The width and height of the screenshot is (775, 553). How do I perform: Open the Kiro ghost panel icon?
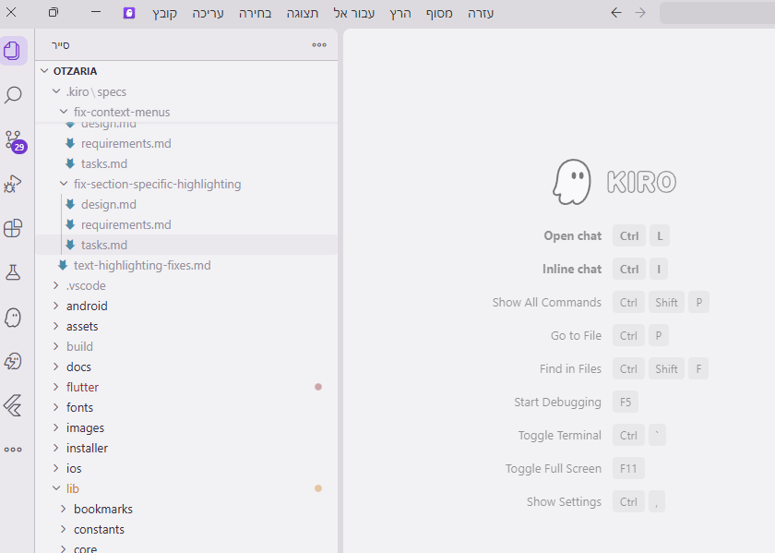(x=13, y=317)
